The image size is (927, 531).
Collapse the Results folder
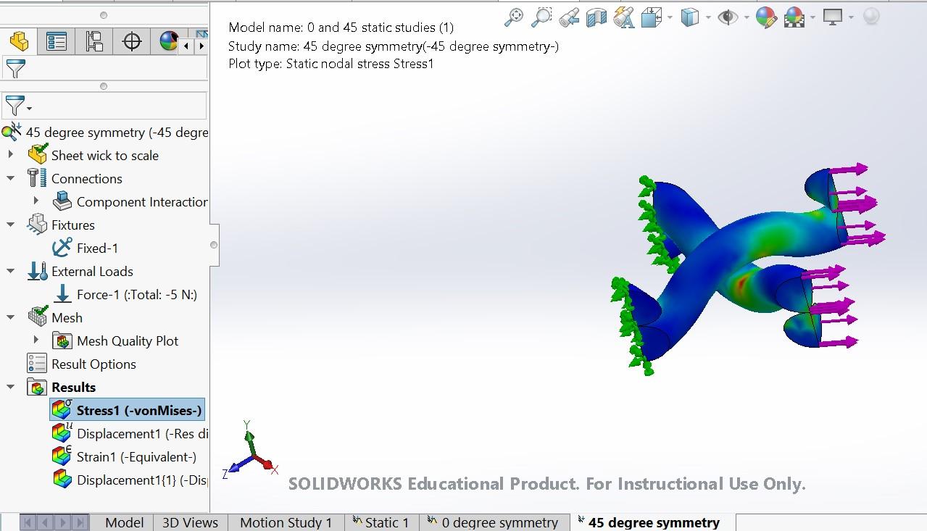(x=11, y=388)
